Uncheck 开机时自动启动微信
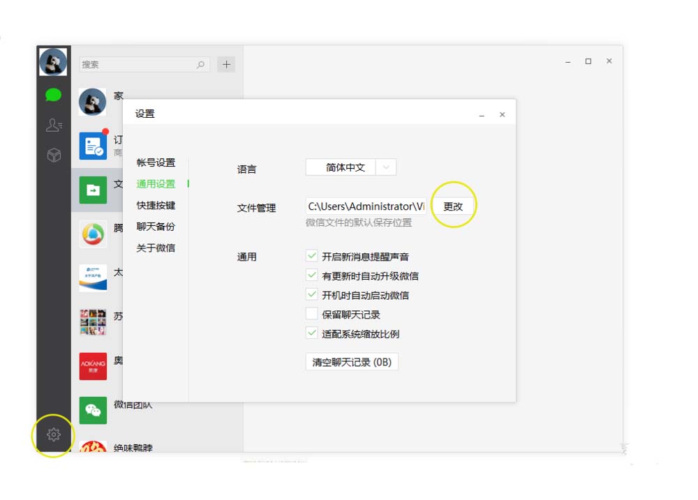This screenshot has height=500, width=698. (312, 294)
